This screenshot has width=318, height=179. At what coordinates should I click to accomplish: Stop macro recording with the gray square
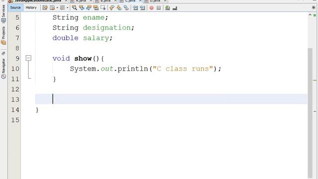click(159, 8)
